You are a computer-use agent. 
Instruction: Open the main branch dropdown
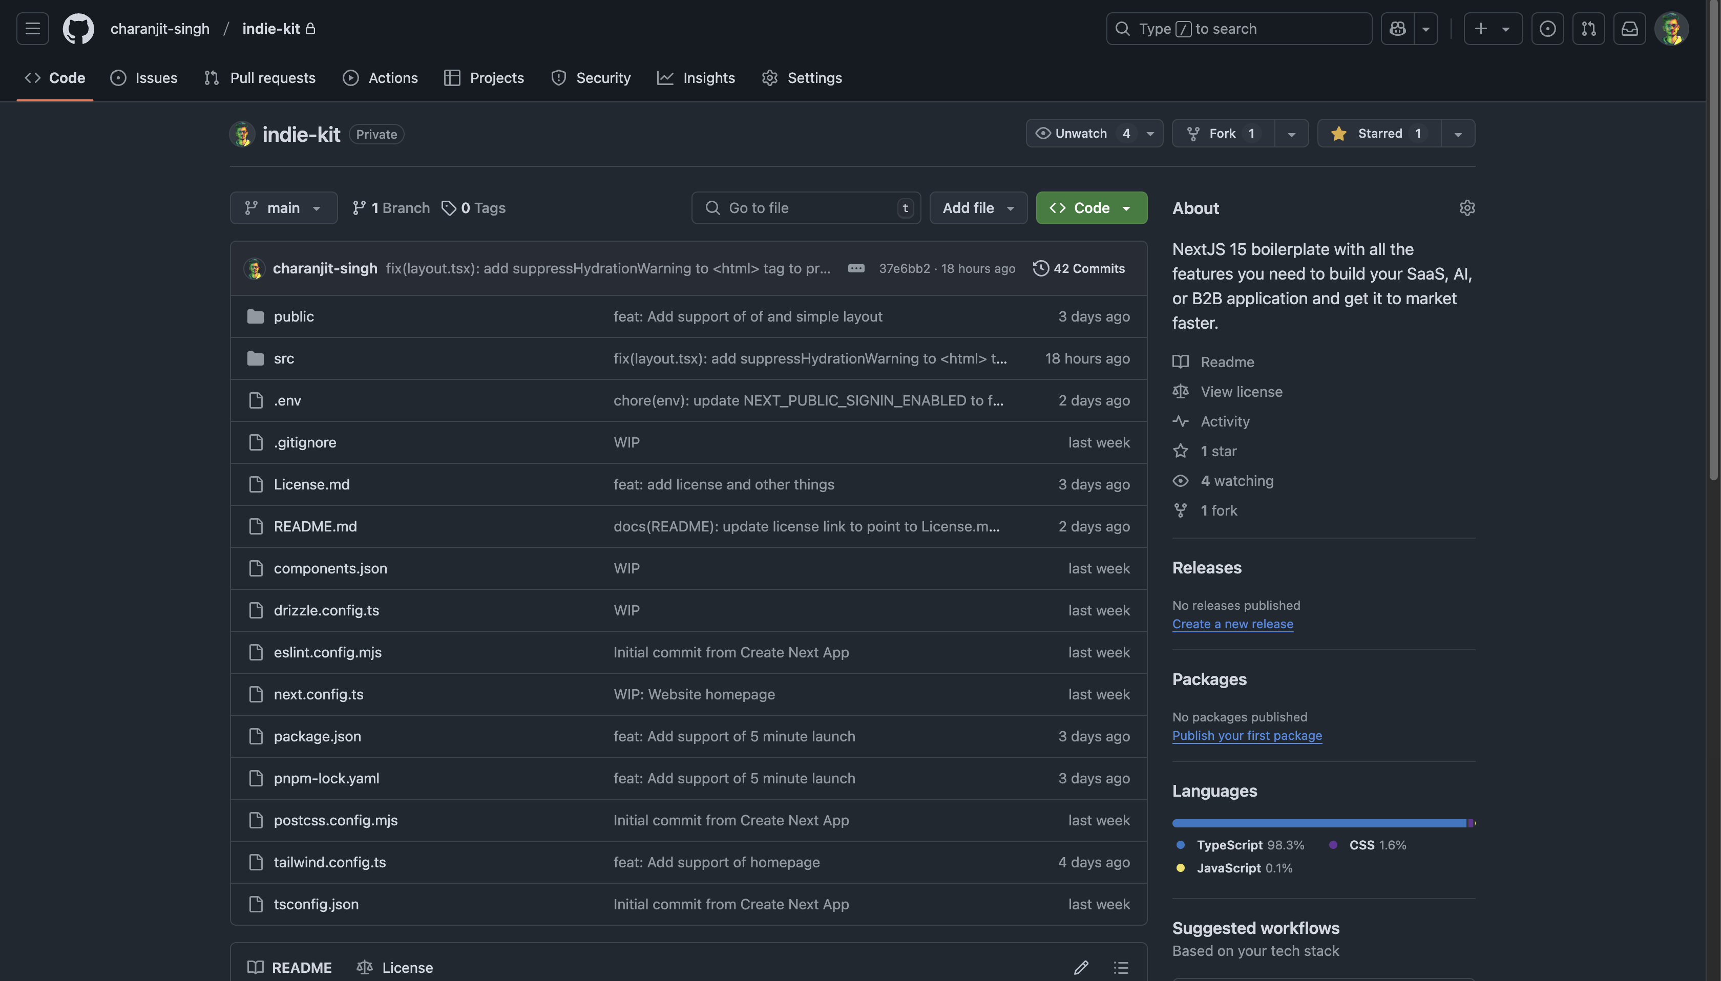point(283,208)
